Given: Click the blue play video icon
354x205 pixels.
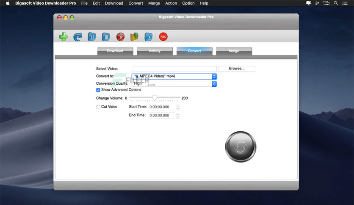Looking at the screenshot, I should (148, 36).
